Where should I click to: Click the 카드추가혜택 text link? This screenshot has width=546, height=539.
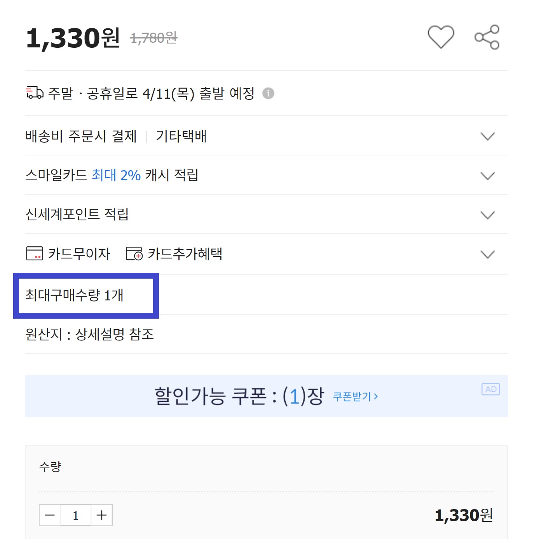click(x=185, y=254)
